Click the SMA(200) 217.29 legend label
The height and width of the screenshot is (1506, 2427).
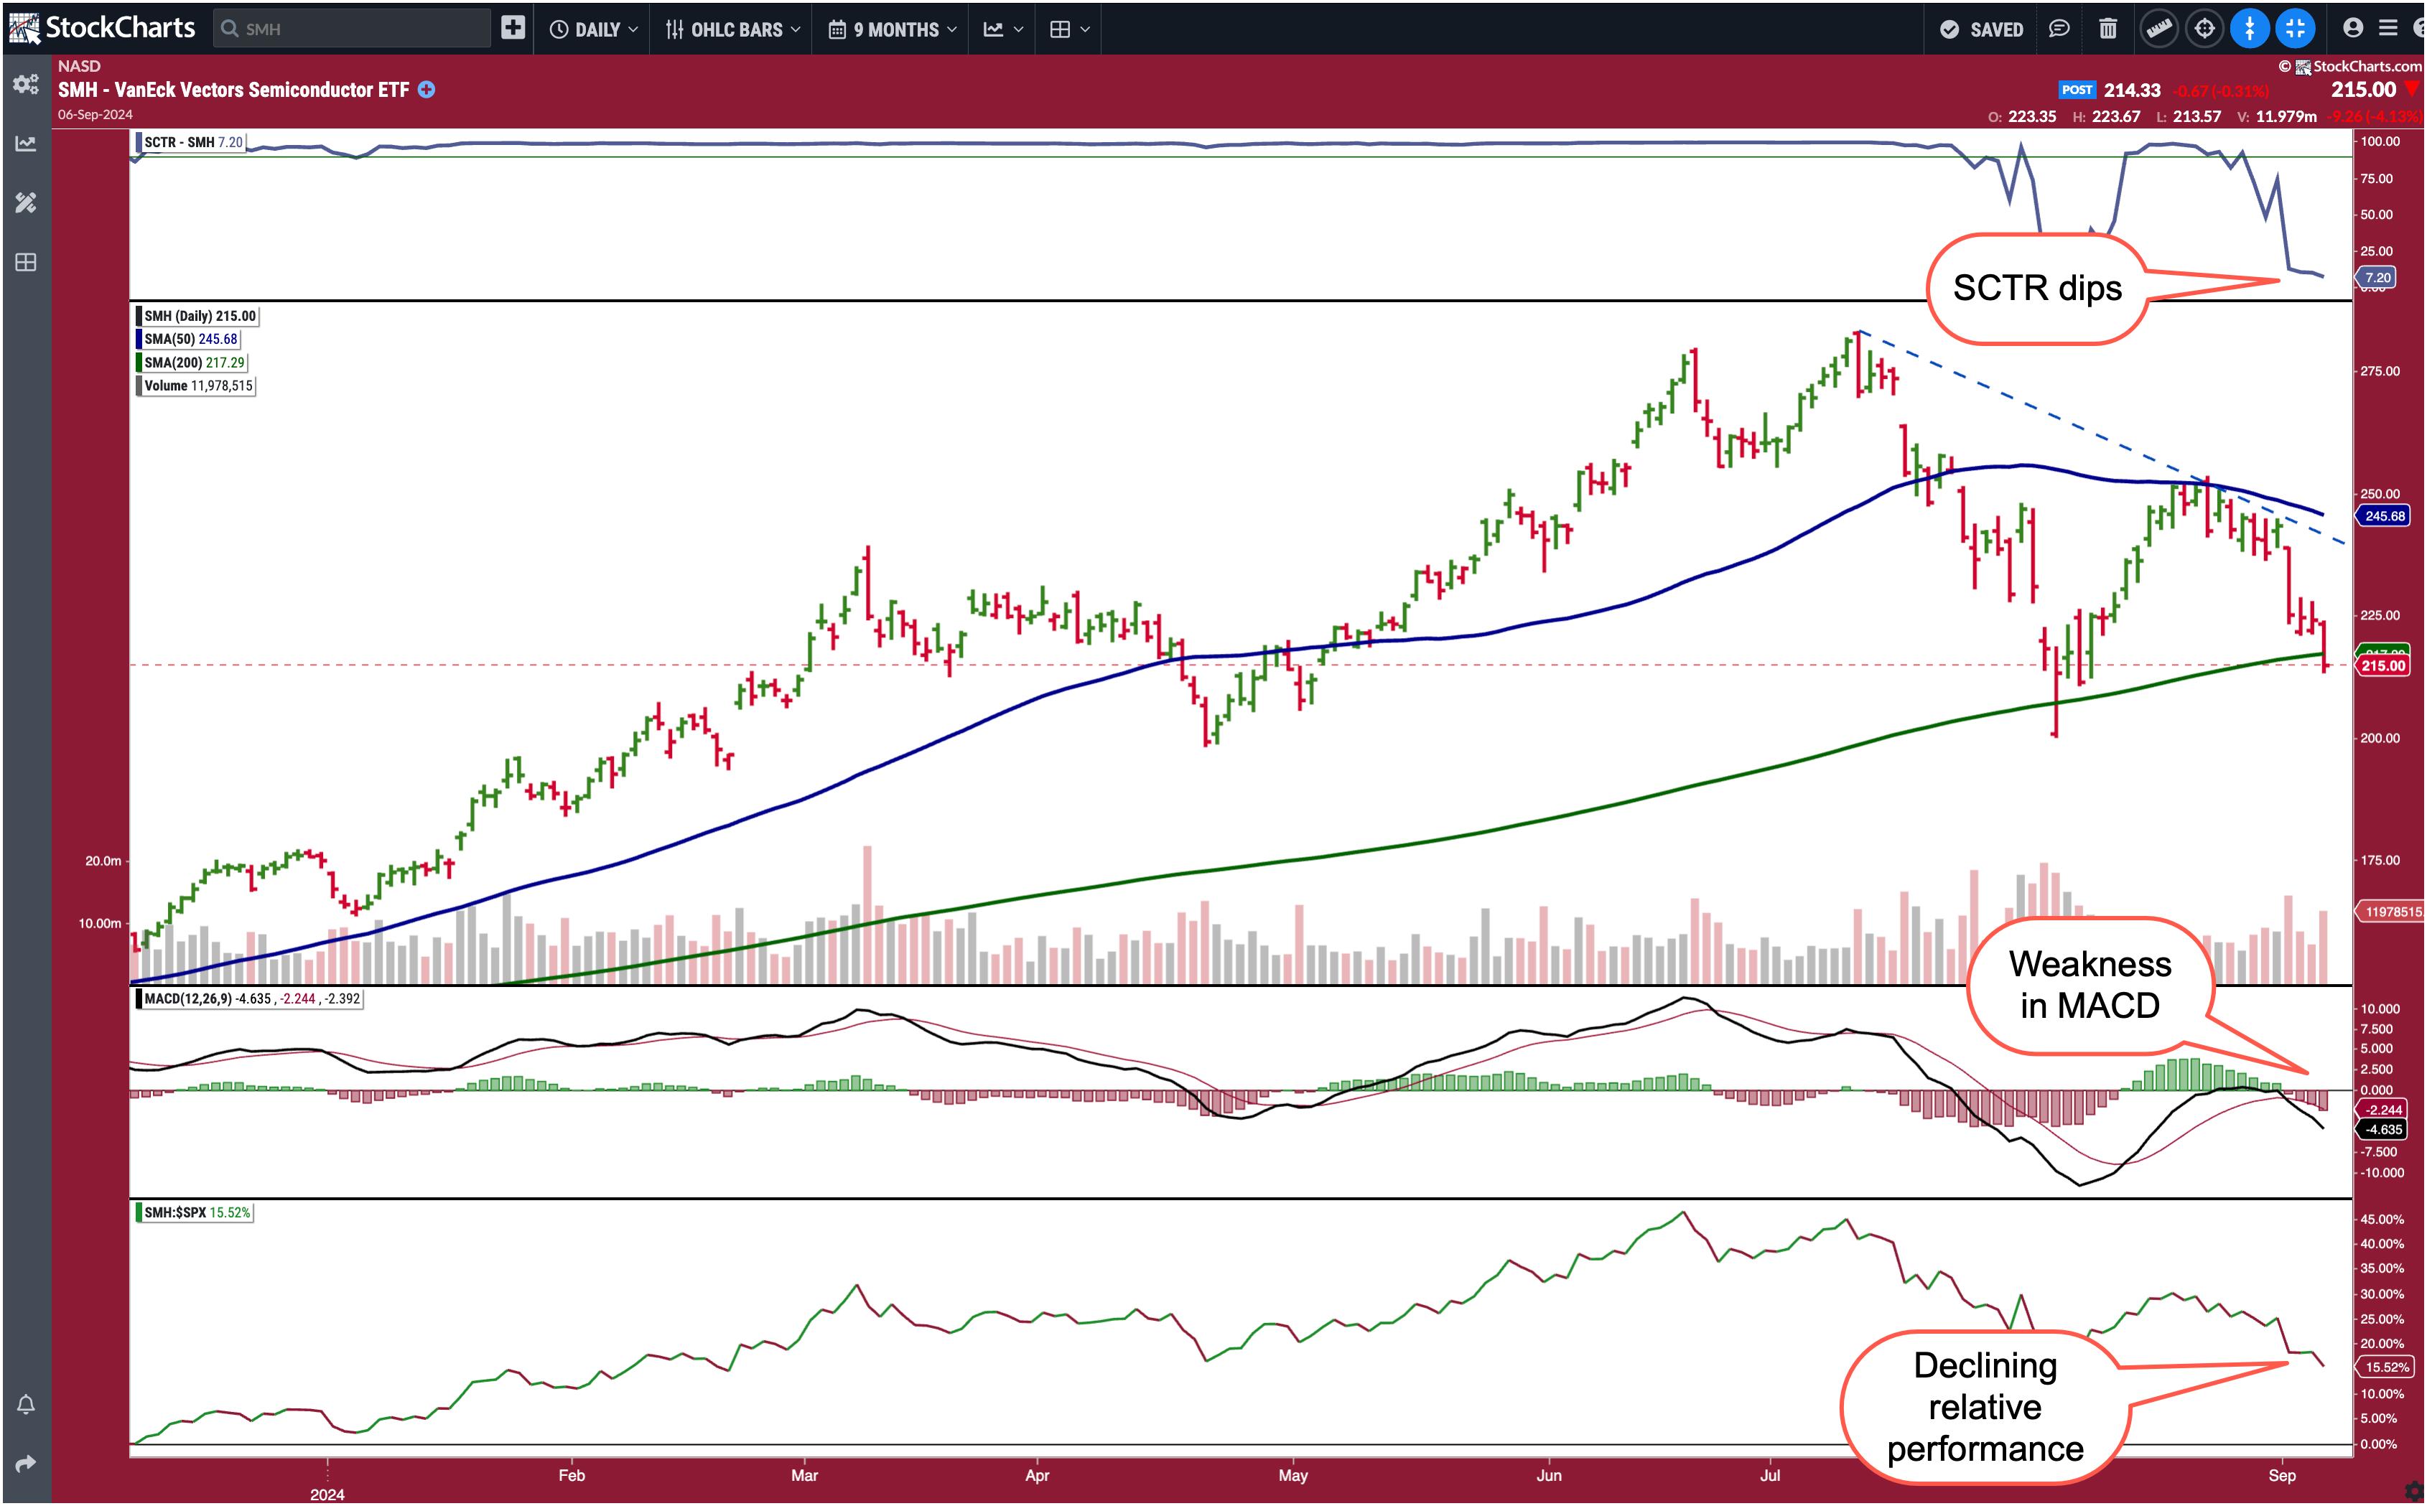point(192,363)
